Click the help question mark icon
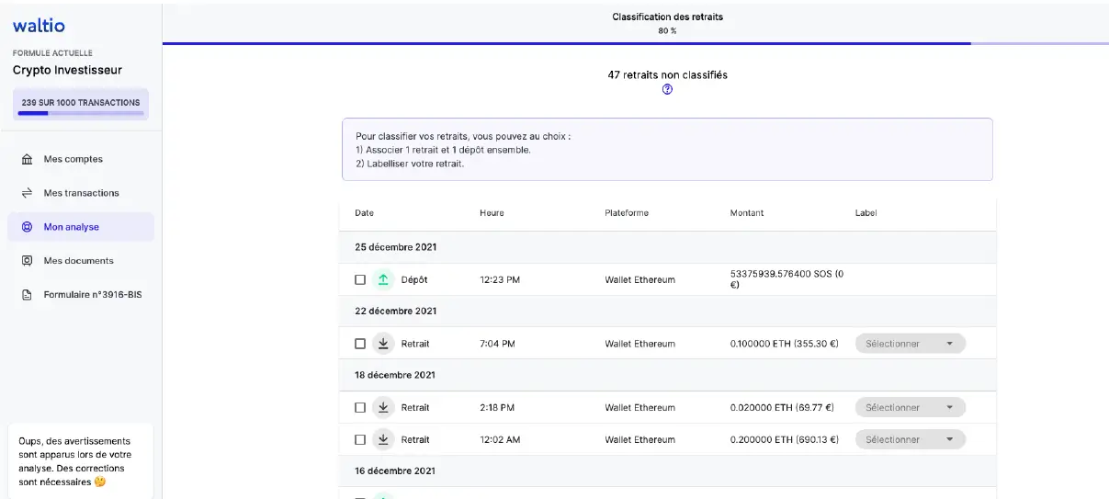 click(x=667, y=90)
